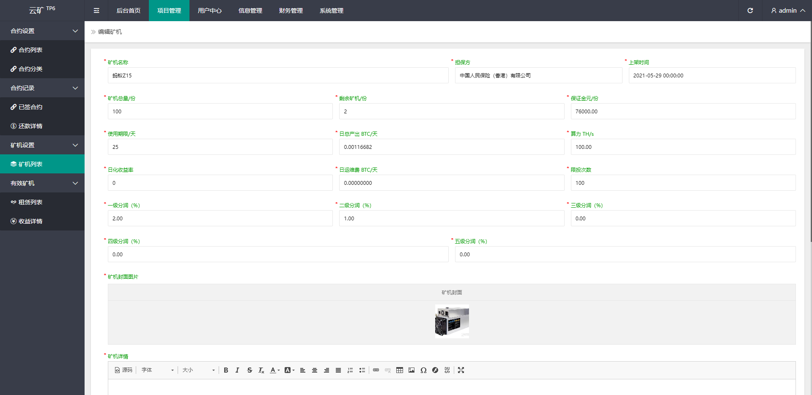Click the 保证金元/份 input field

tap(683, 111)
